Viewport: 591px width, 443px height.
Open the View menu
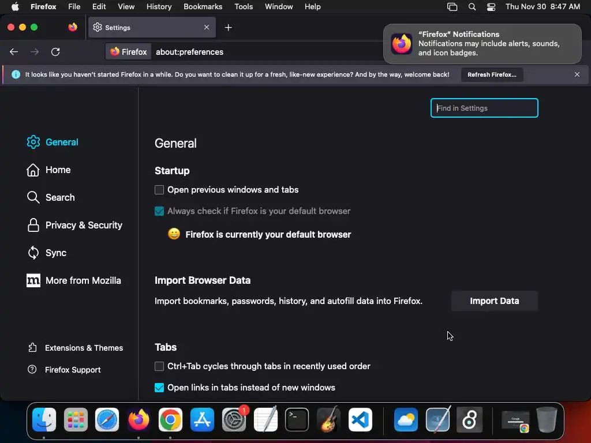coord(126,6)
